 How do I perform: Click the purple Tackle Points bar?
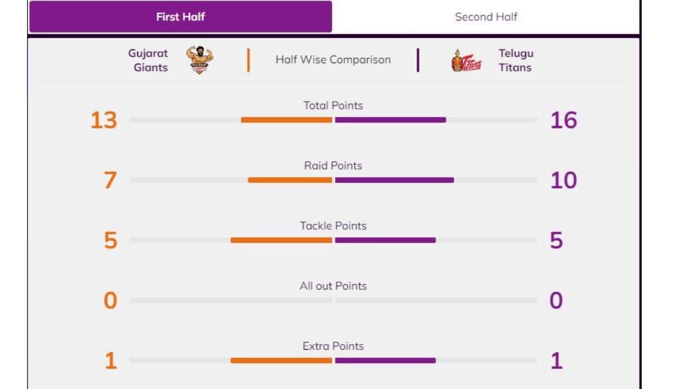385,240
